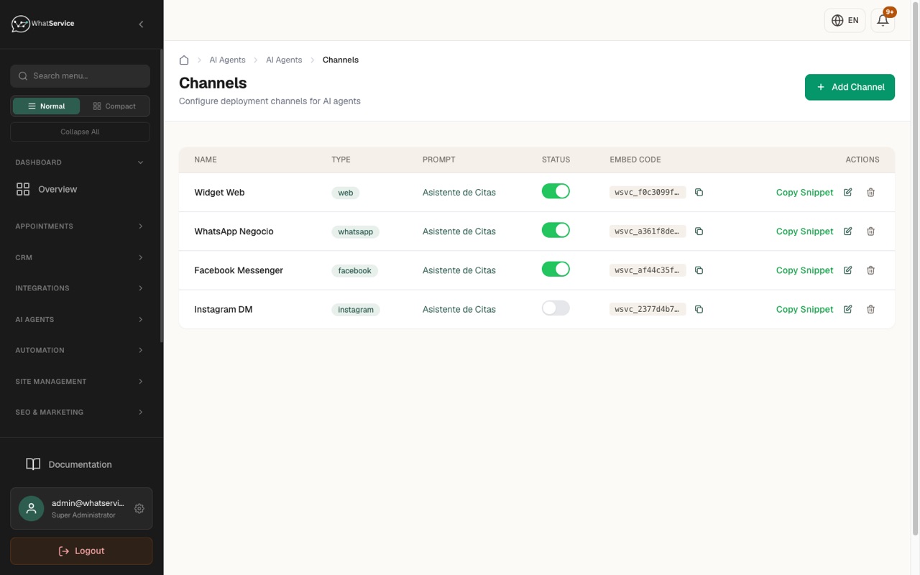Open Asistente de Citas prompt for Widget Web
Screen dimensions: 920x575
(459, 193)
